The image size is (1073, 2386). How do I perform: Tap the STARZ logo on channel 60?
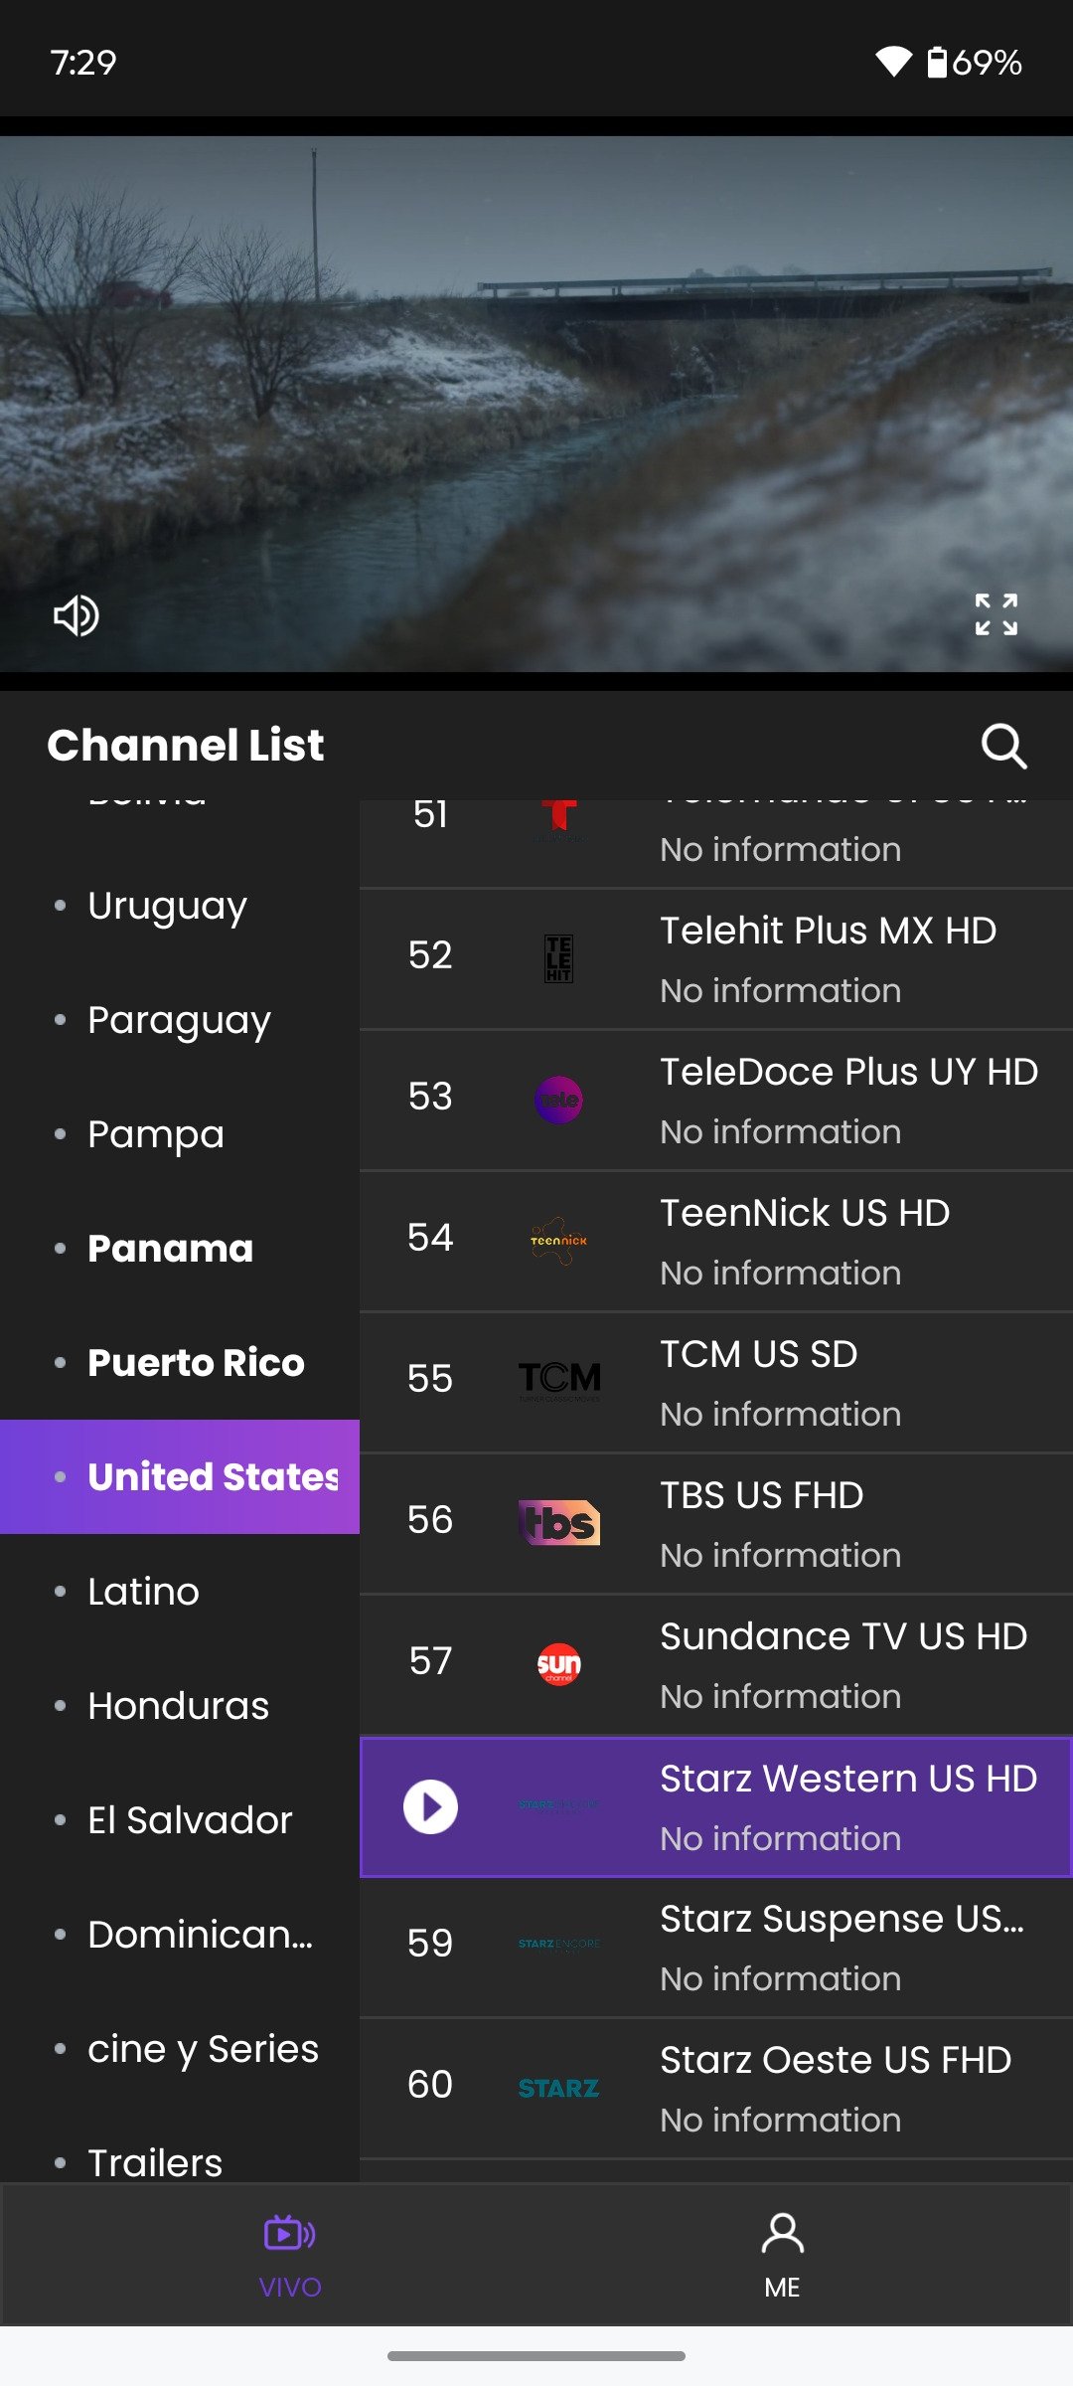559,2088
